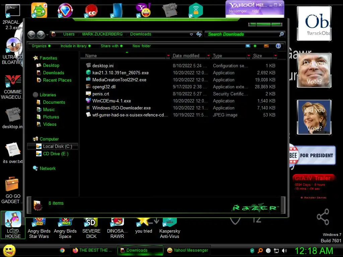Image resolution: width=343 pixels, height=257 pixels.
Task: Click Users in the address breadcrumb
Action: (69, 34)
